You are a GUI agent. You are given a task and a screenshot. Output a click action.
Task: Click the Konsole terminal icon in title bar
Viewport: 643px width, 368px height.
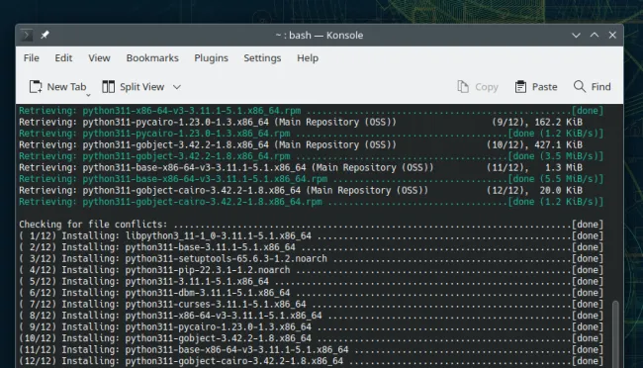pos(27,35)
